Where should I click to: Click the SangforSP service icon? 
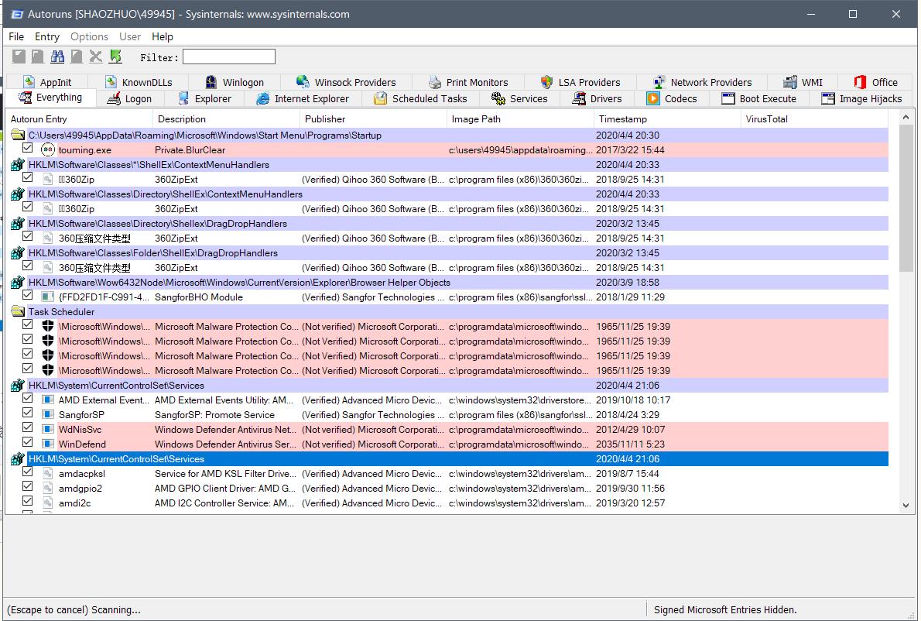(48, 415)
